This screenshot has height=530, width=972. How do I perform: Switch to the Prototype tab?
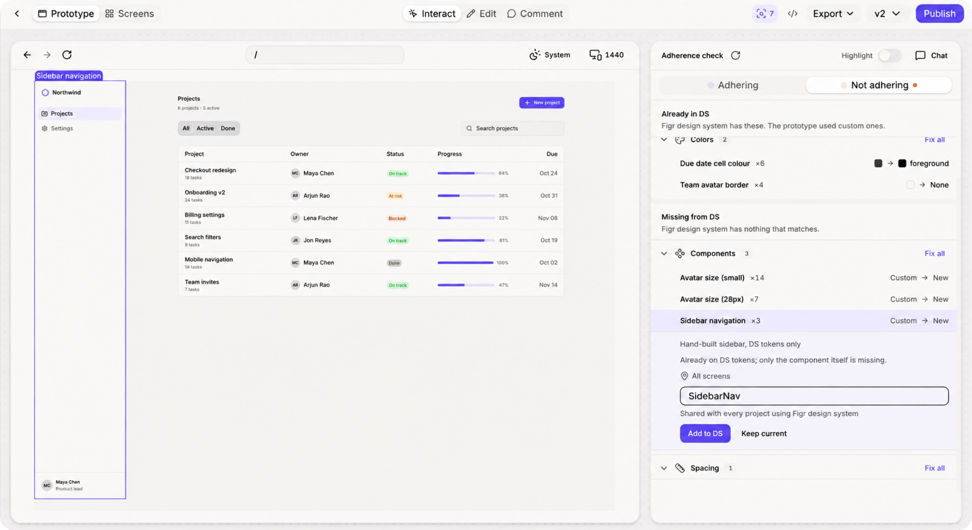[66, 13]
